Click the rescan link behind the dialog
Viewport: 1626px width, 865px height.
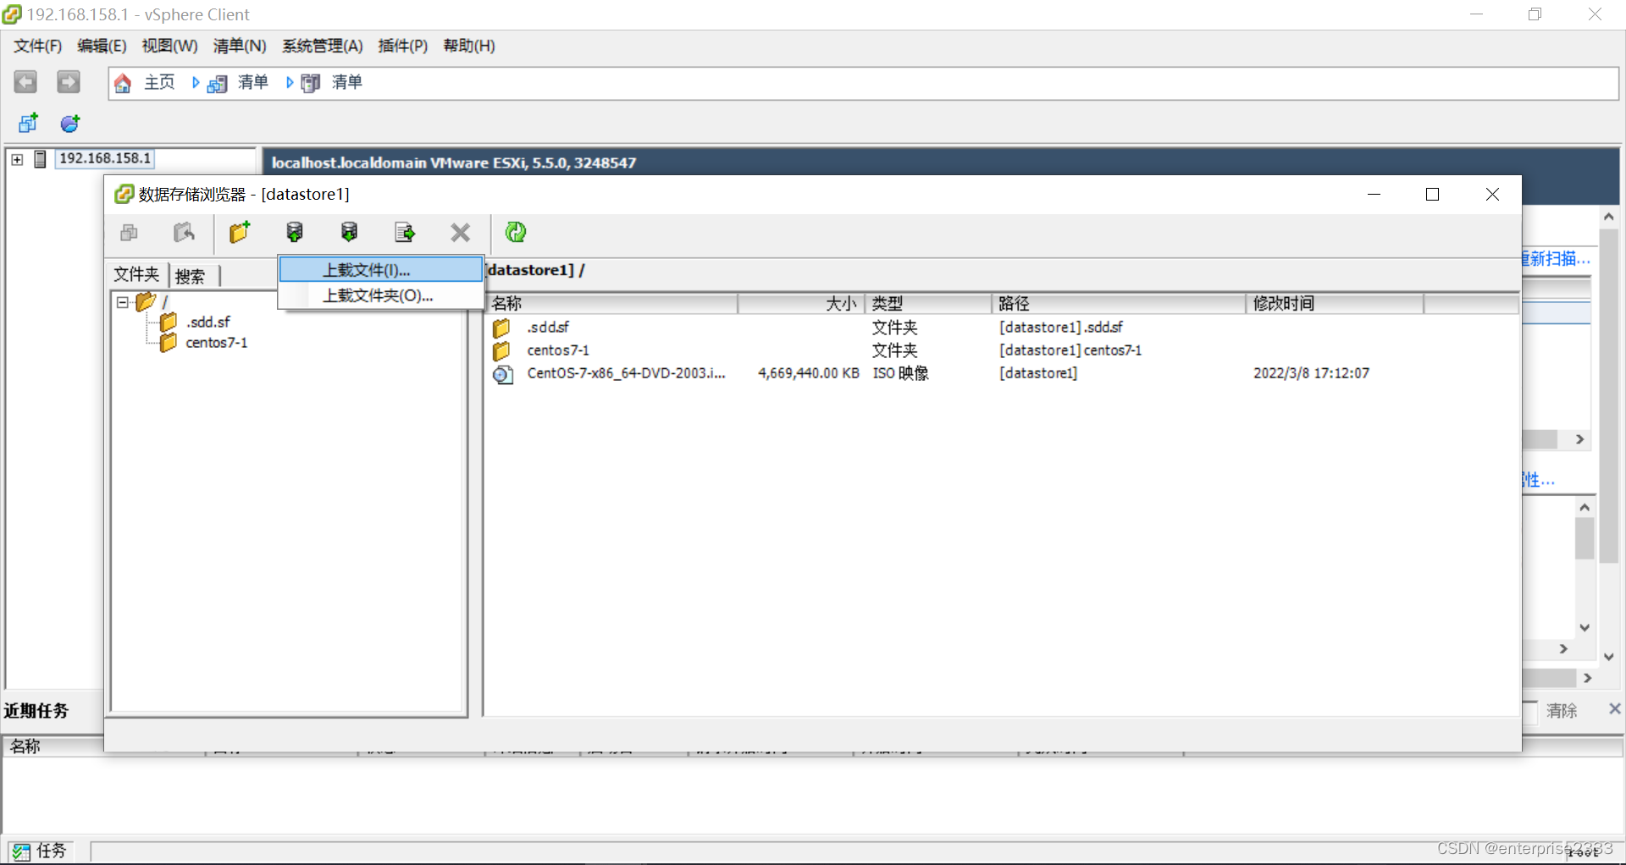1557,259
